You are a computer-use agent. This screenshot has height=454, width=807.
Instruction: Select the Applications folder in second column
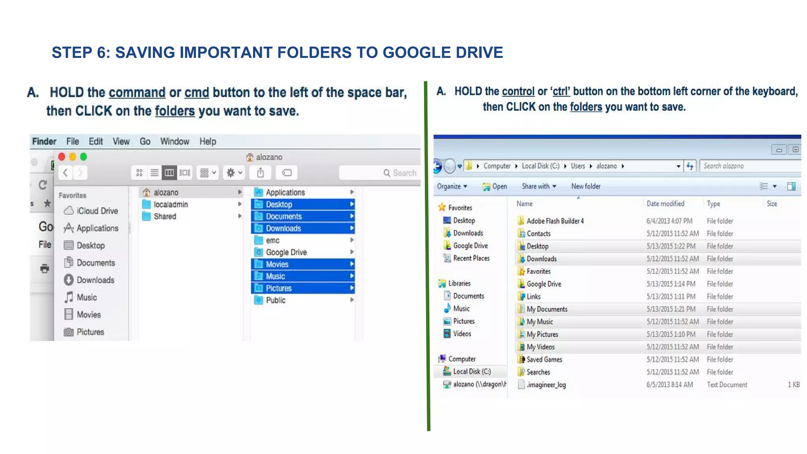(303, 192)
